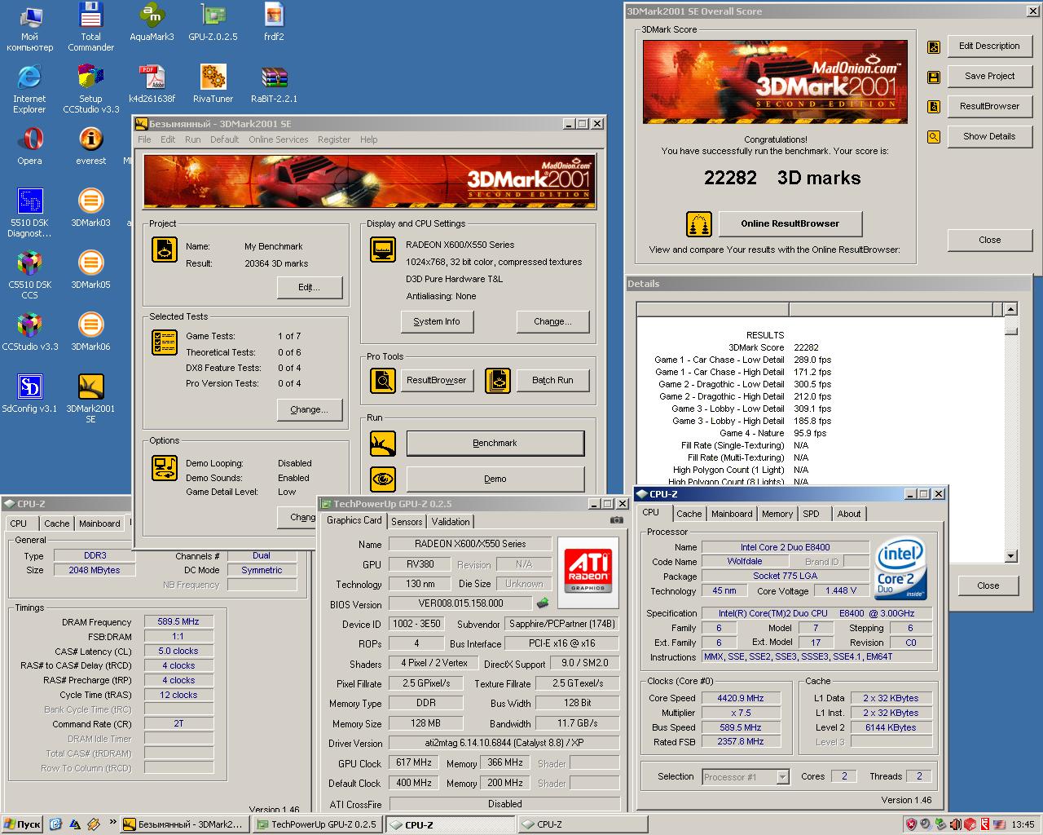This screenshot has height=835, width=1043.
Task: Open Internet Explorer desktop icon
Action: pyautogui.click(x=29, y=88)
